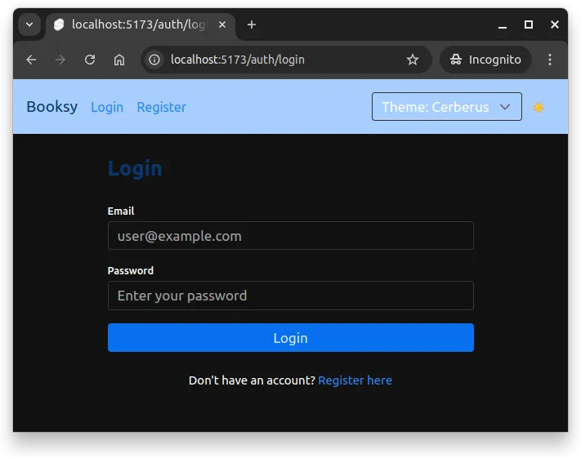The image size is (581, 458).
Task: Click the "Don't have an account?" text
Action: (x=252, y=380)
